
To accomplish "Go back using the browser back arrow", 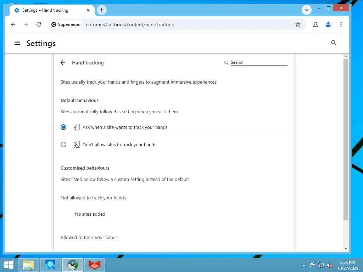I will [x=13, y=24].
